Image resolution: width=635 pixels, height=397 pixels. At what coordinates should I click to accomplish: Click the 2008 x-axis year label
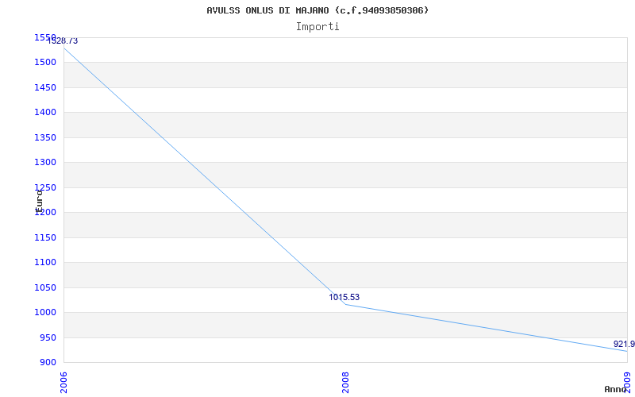click(345, 383)
